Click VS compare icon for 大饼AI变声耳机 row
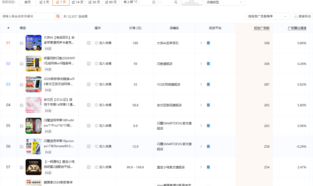This screenshot has width=313, height=186. click(89, 43)
